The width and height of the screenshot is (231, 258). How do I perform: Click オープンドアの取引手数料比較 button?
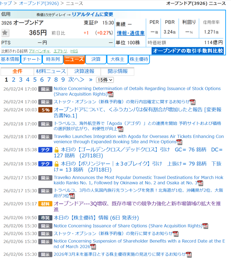coord(188,51)
